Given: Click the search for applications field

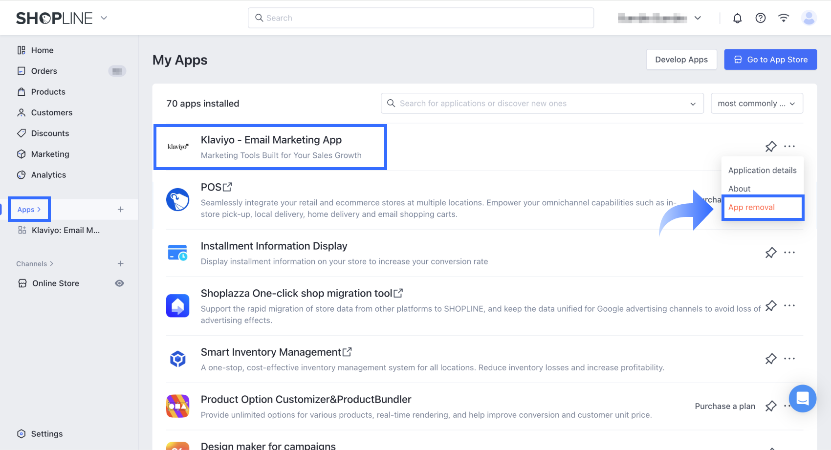Looking at the screenshot, I should pos(538,104).
